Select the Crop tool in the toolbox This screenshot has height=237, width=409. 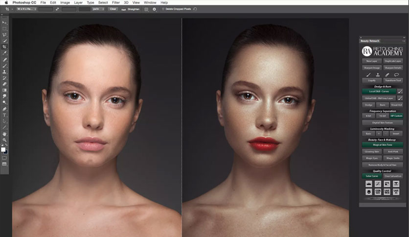(x=4, y=47)
